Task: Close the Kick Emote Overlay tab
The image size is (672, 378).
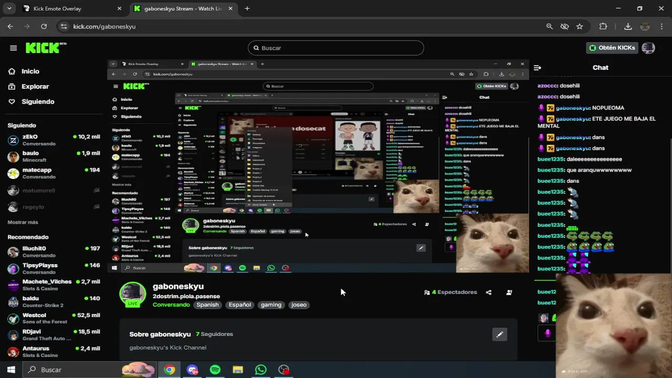Action: coord(119,8)
